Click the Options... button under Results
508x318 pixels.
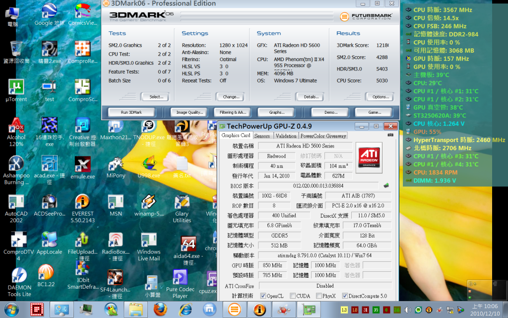tap(381, 97)
